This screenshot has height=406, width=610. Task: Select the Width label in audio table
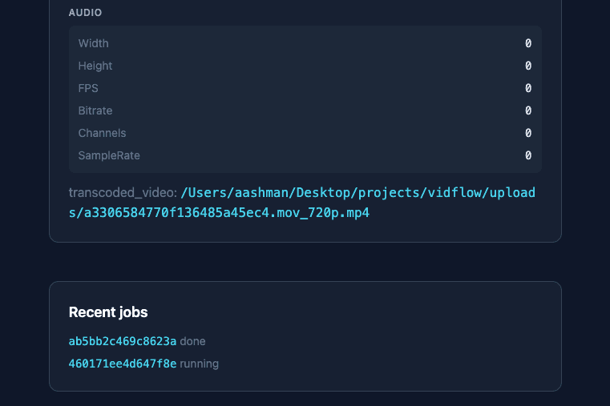(x=93, y=43)
